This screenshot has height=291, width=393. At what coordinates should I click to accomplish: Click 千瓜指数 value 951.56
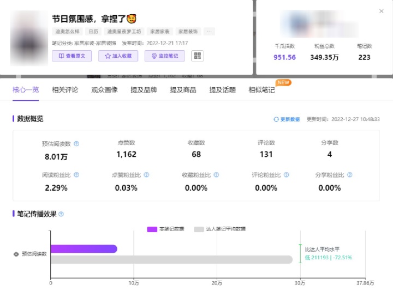[284, 57]
